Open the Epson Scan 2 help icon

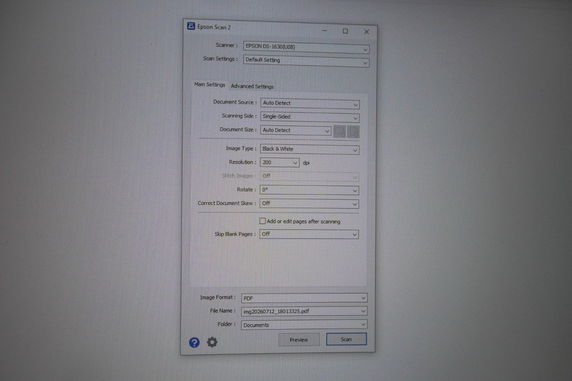[194, 342]
